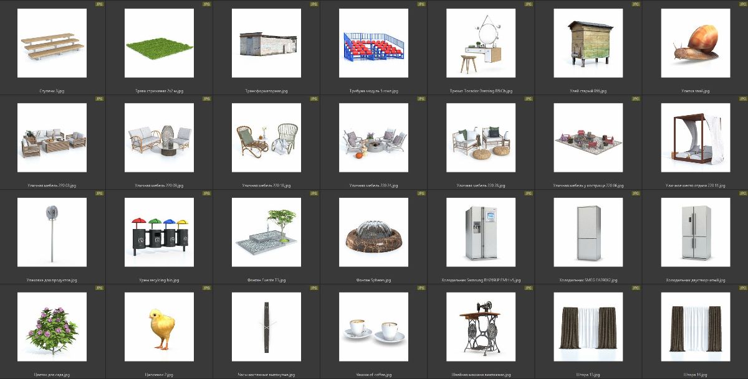Select the canopy daybed with white curtains
748x379 pixels.
click(x=695, y=138)
